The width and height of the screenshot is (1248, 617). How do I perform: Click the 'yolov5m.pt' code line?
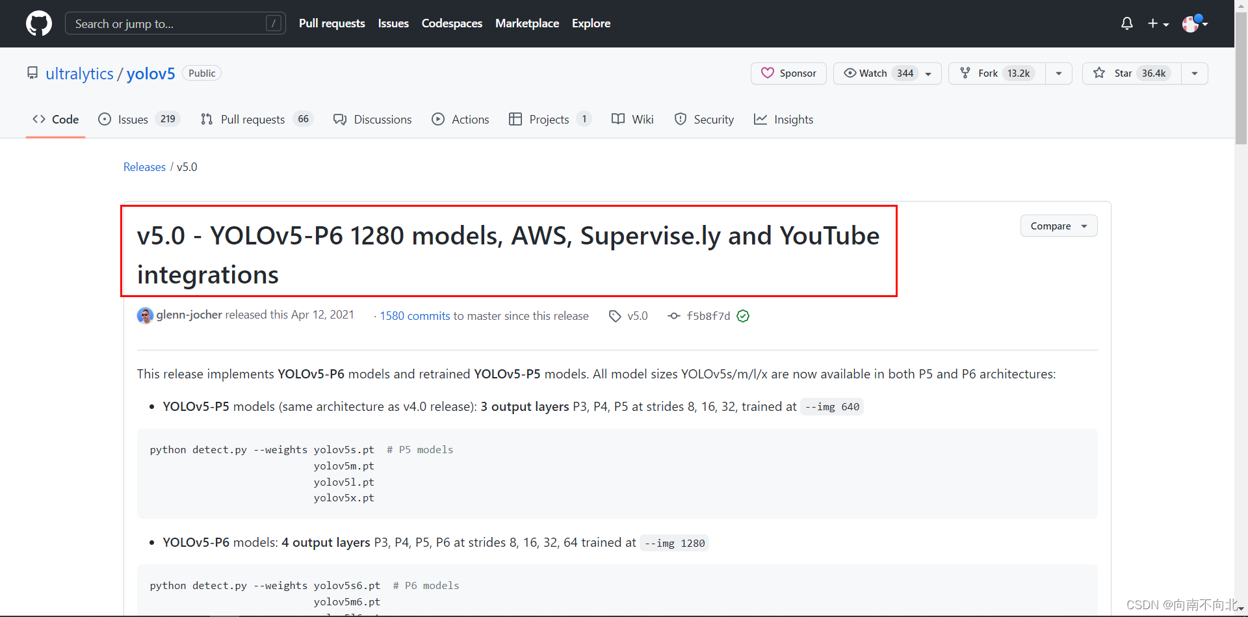click(x=344, y=466)
